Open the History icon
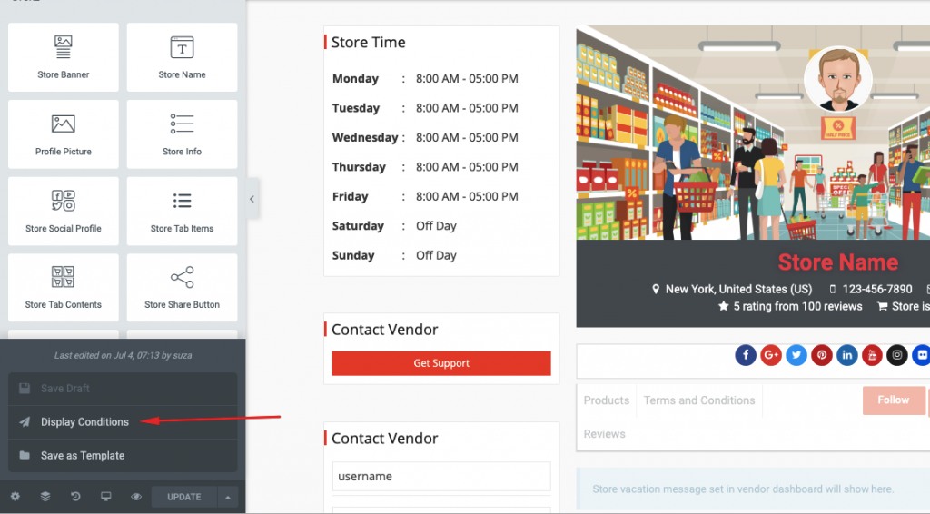This screenshot has width=930, height=514. [x=75, y=497]
